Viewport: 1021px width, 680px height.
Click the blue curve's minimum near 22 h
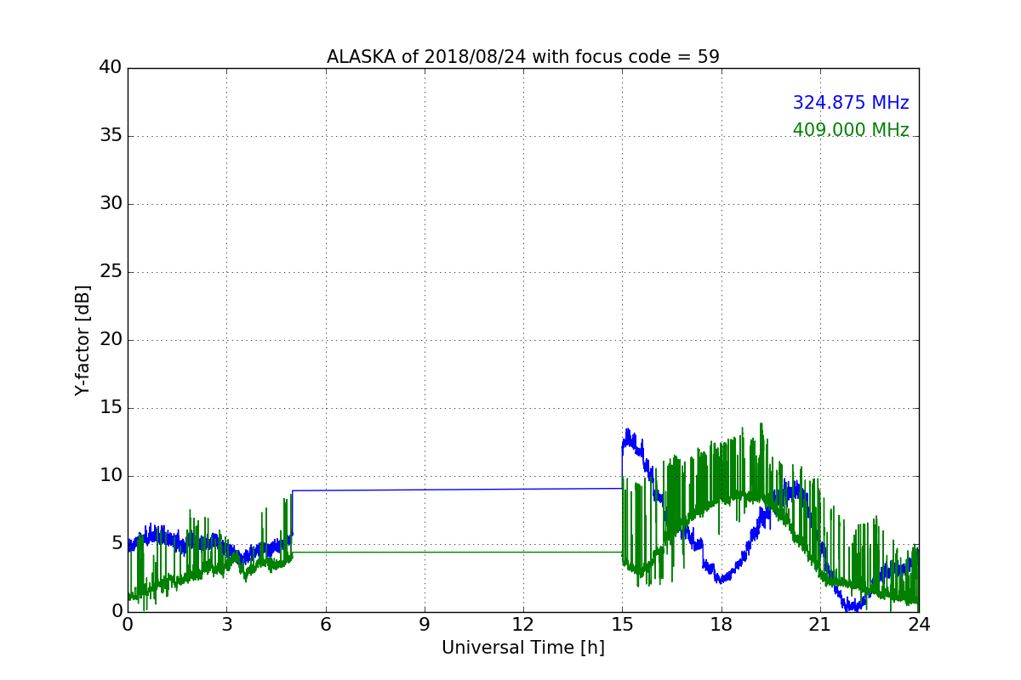point(853,607)
